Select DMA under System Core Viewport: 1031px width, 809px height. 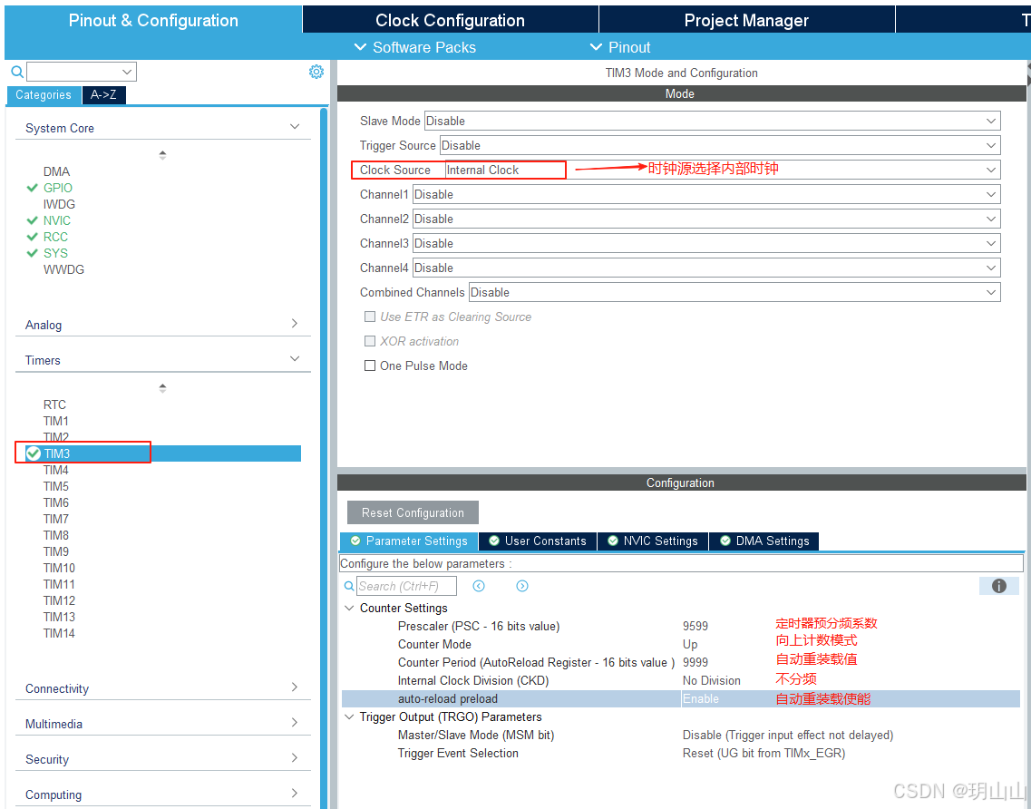(56, 171)
